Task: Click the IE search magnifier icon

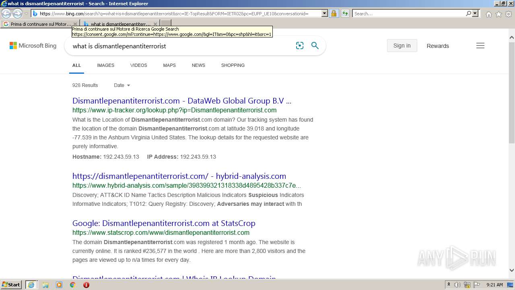Action: click(468, 13)
